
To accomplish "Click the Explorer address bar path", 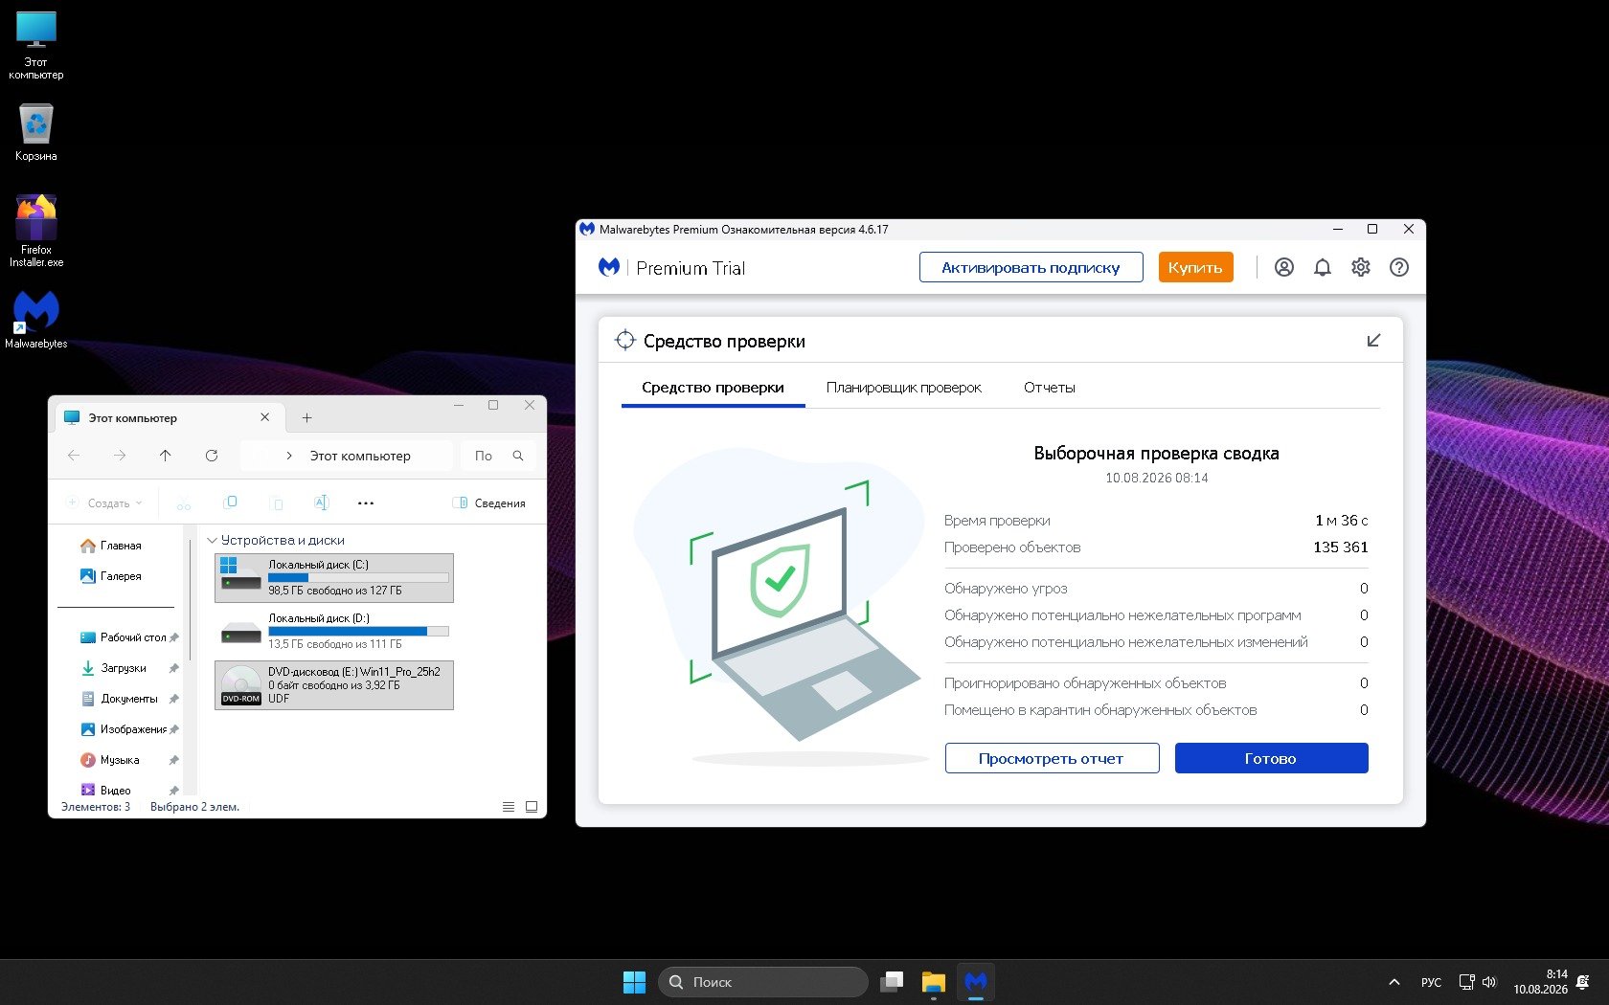I will (346, 456).
